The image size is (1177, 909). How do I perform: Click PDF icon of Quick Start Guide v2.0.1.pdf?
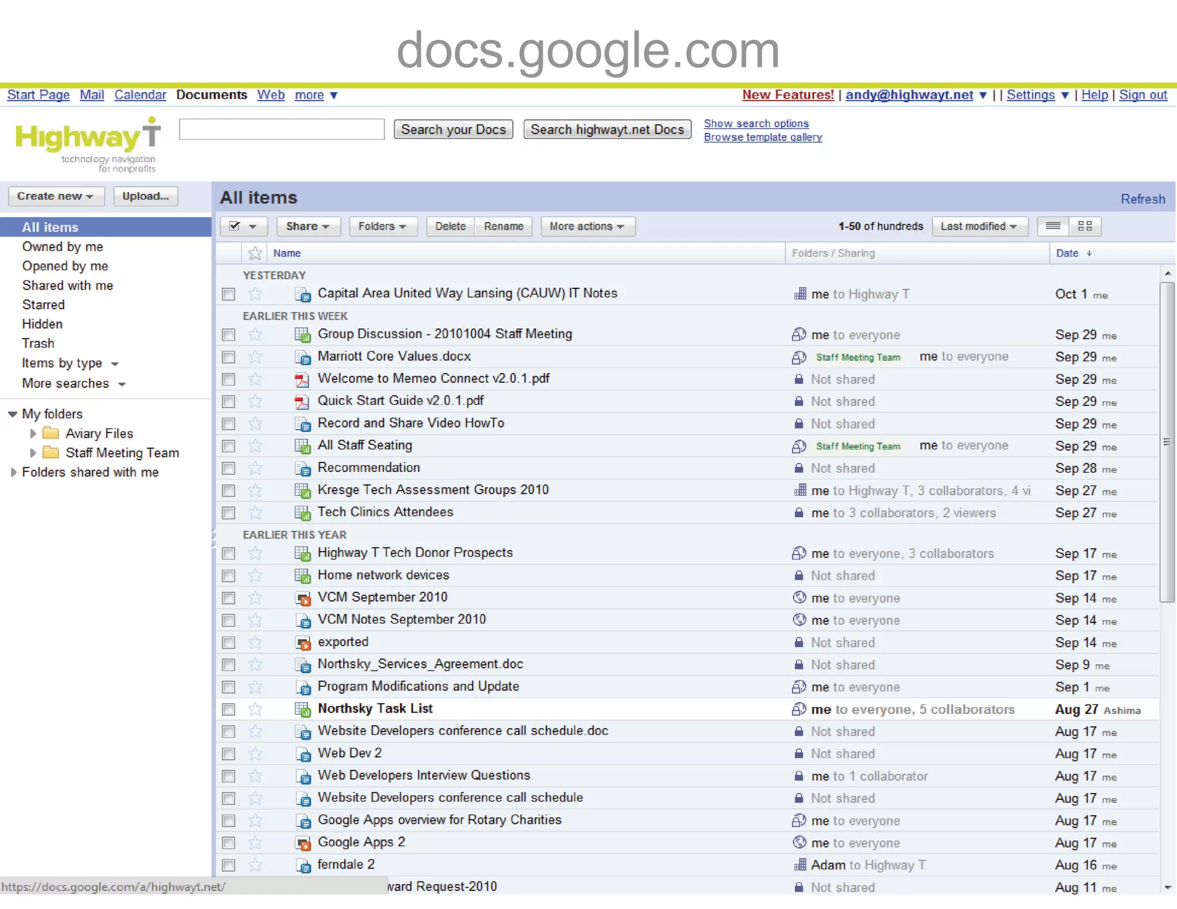click(x=302, y=402)
